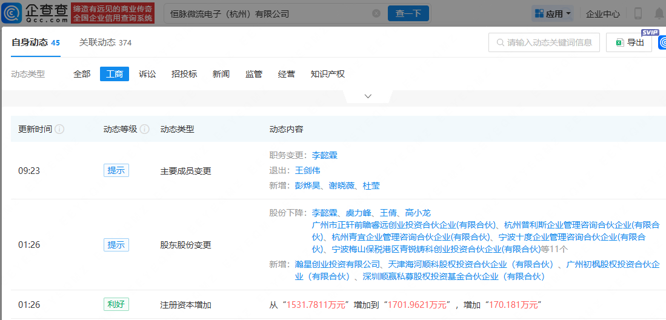Select 新闻 dynamic type filter

tap(221, 74)
